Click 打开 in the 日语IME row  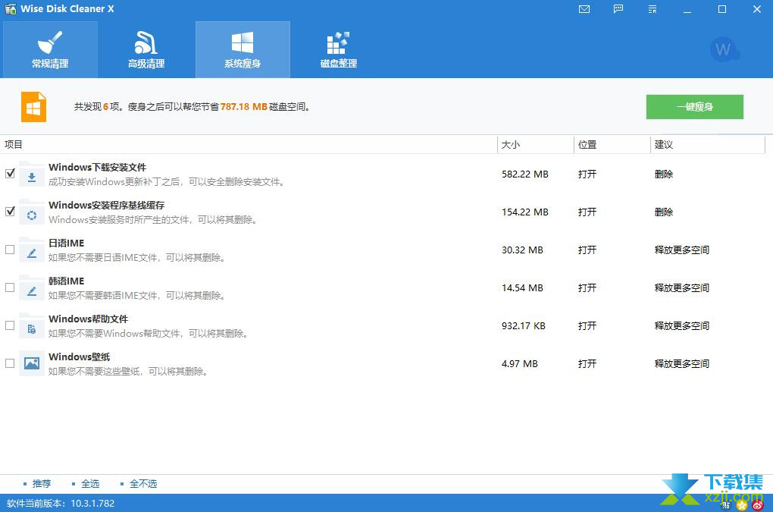(x=587, y=250)
